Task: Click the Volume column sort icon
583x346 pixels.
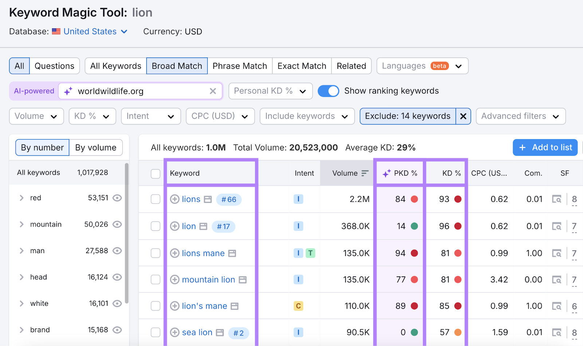Action: click(x=365, y=173)
